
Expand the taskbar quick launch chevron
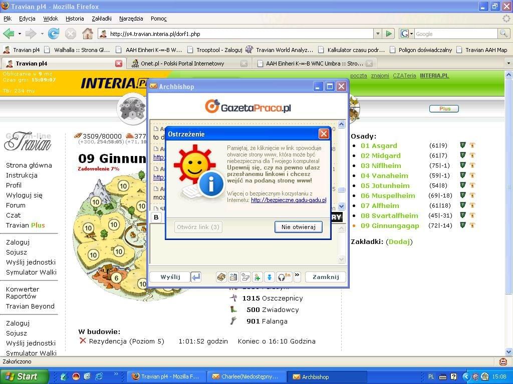pos(116,374)
